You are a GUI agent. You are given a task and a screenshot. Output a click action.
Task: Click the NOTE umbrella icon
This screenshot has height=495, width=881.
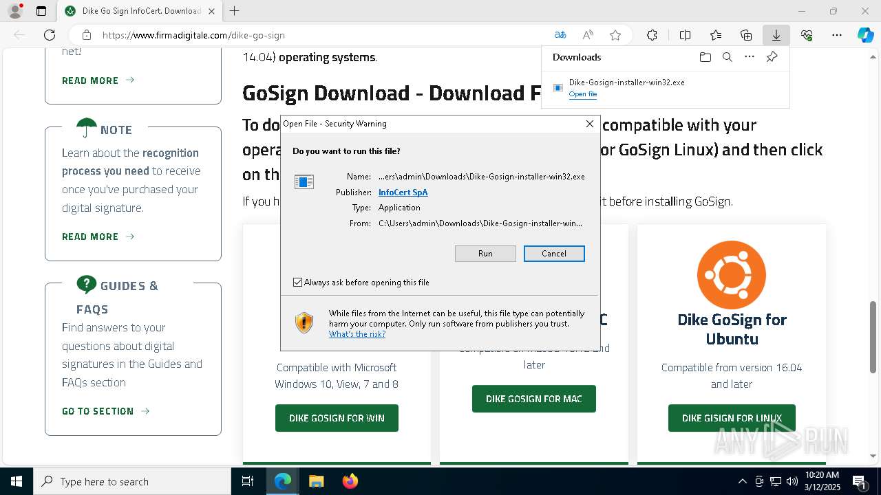(87, 128)
